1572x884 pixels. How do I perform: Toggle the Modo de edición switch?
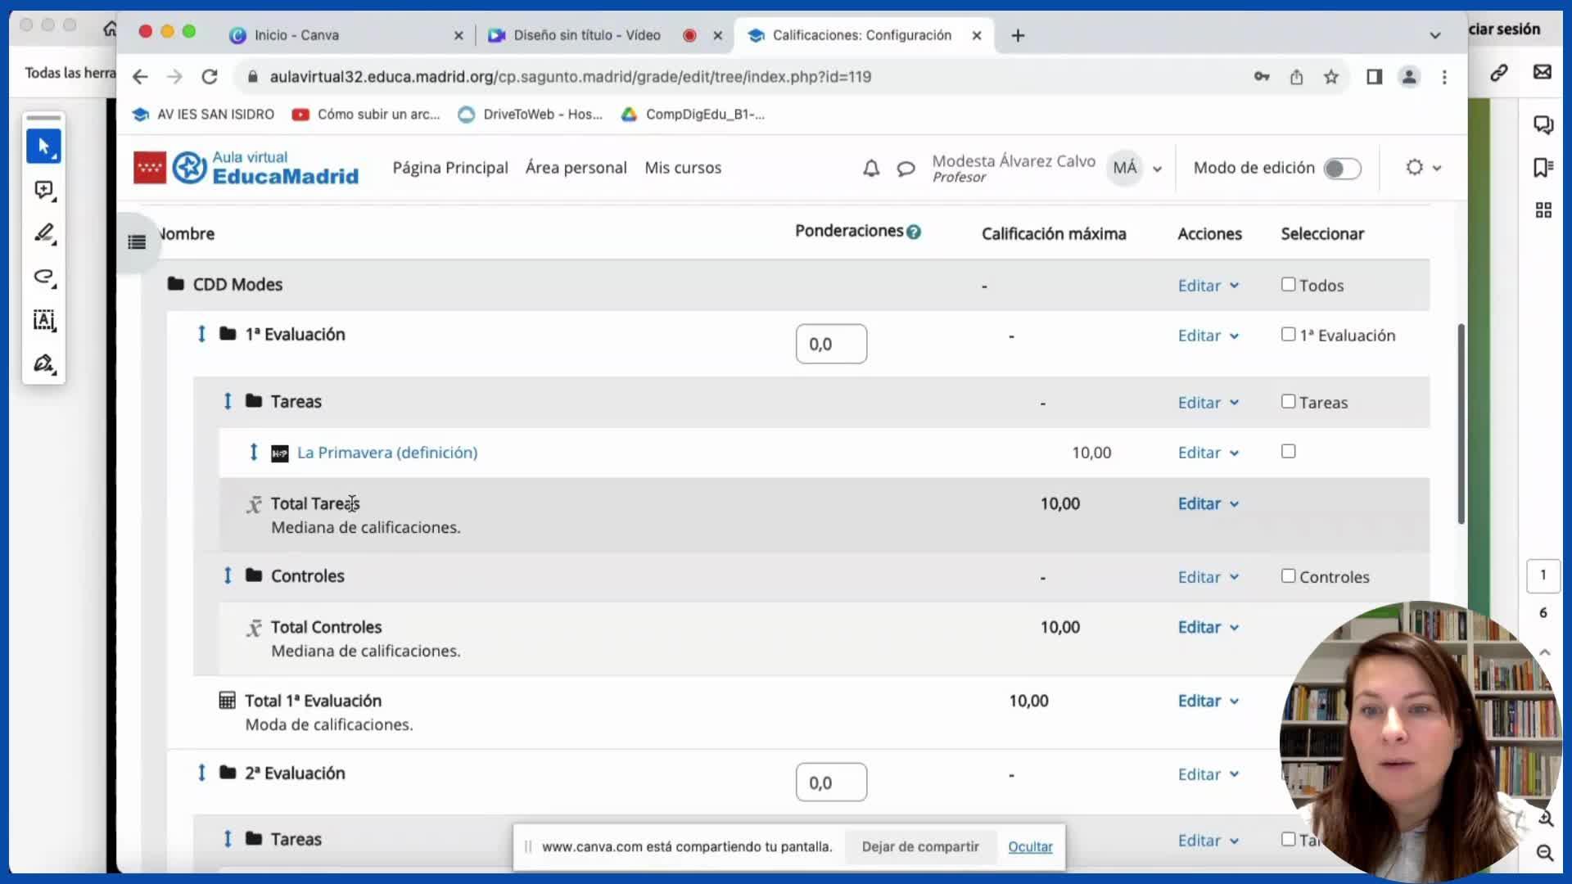click(x=1342, y=169)
